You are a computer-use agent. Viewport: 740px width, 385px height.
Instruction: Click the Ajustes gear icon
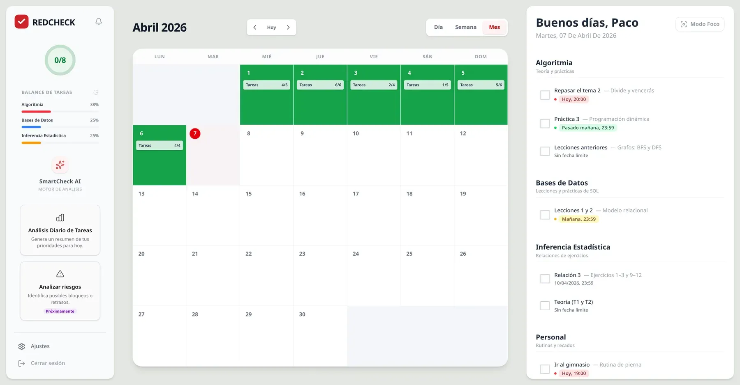pyautogui.click(x=22, y=346)
